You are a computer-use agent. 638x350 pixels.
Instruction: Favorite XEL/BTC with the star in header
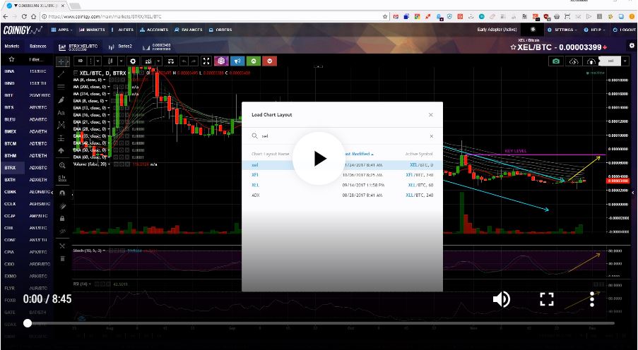click(x=514, y=47)
